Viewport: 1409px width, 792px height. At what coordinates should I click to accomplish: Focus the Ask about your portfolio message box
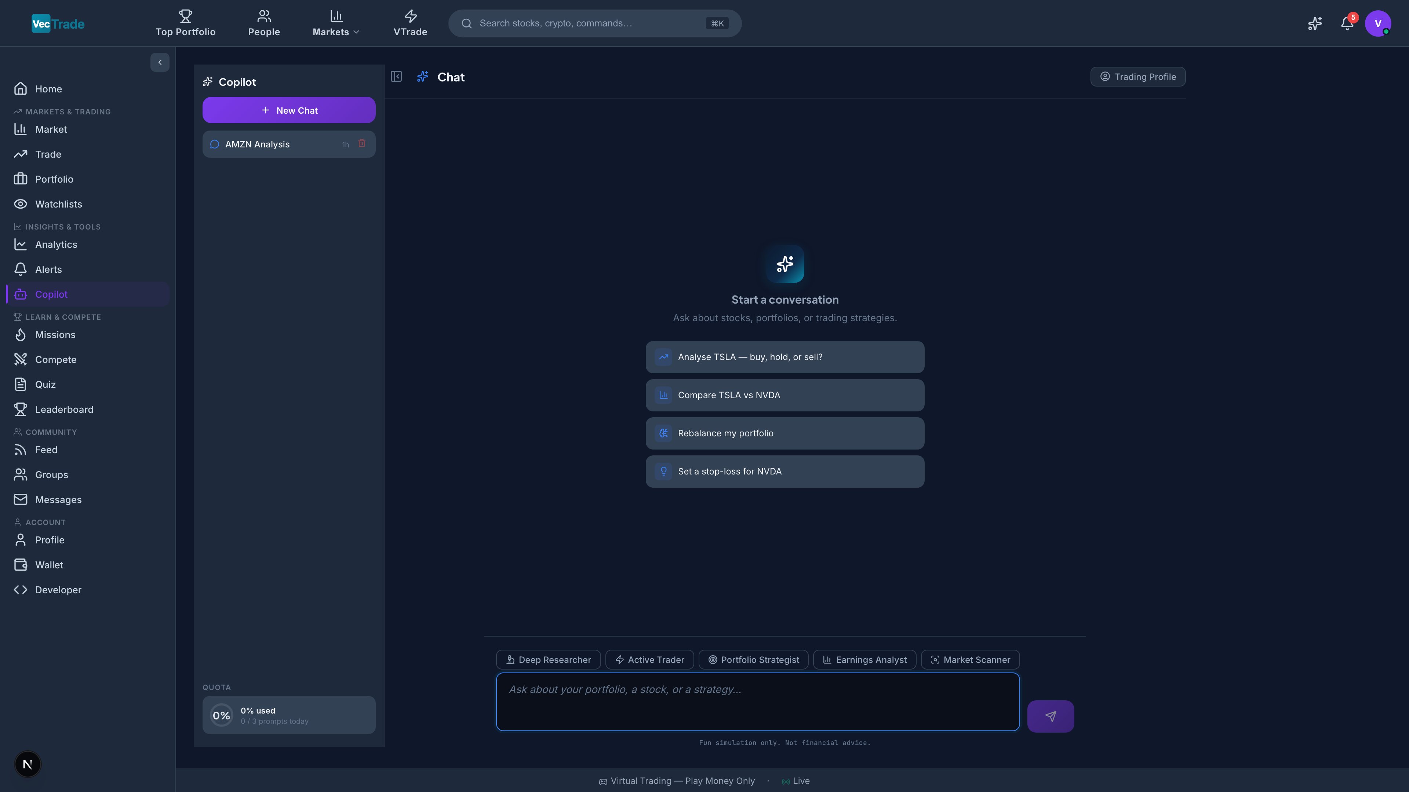point(758,703)
